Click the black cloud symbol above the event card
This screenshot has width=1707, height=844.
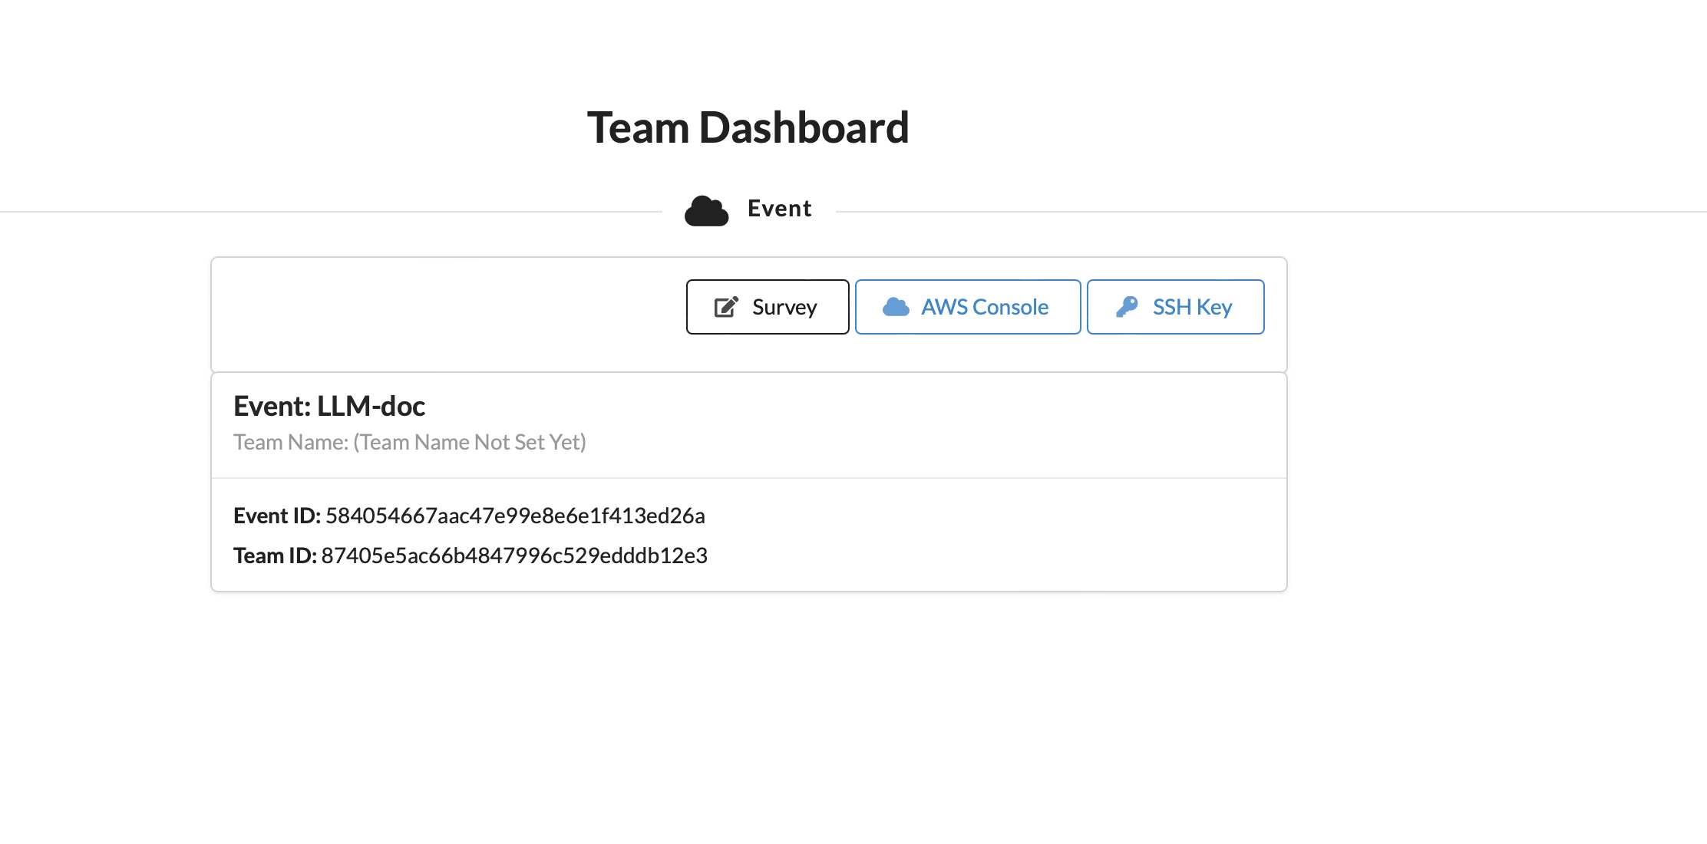tap(707, 209)
